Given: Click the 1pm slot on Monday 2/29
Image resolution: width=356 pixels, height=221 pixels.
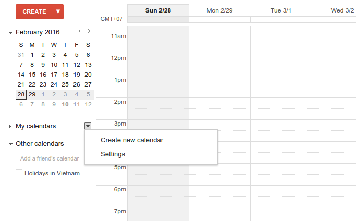Looking at the screenshot, I should [219, 87].
